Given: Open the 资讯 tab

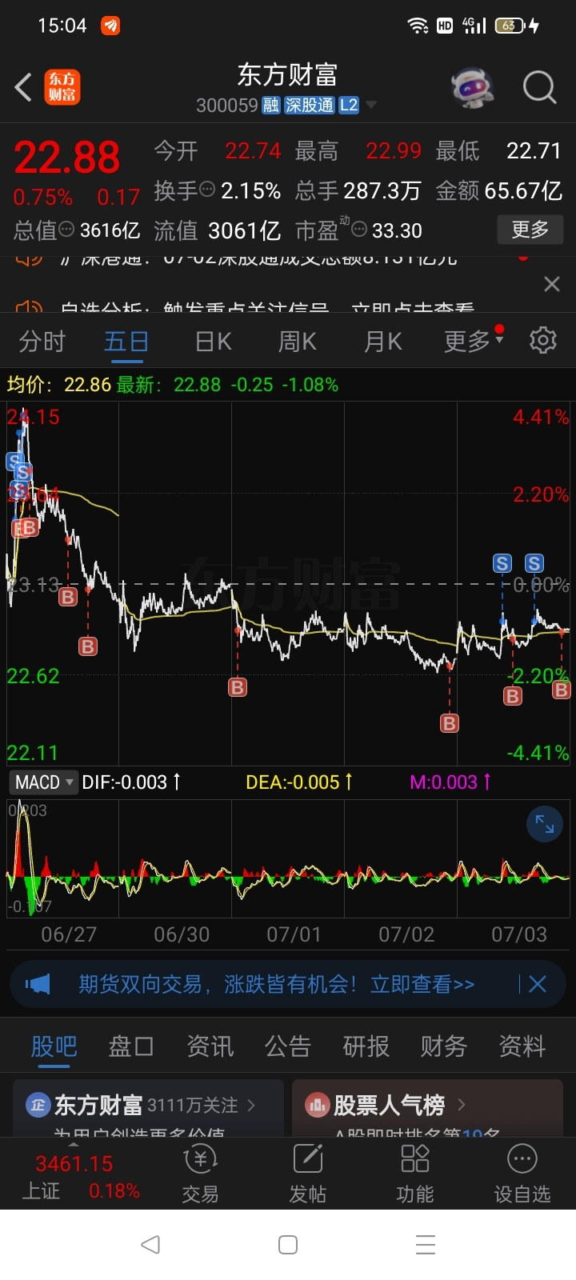Looking at the screenshot, I should (210, 1046).
